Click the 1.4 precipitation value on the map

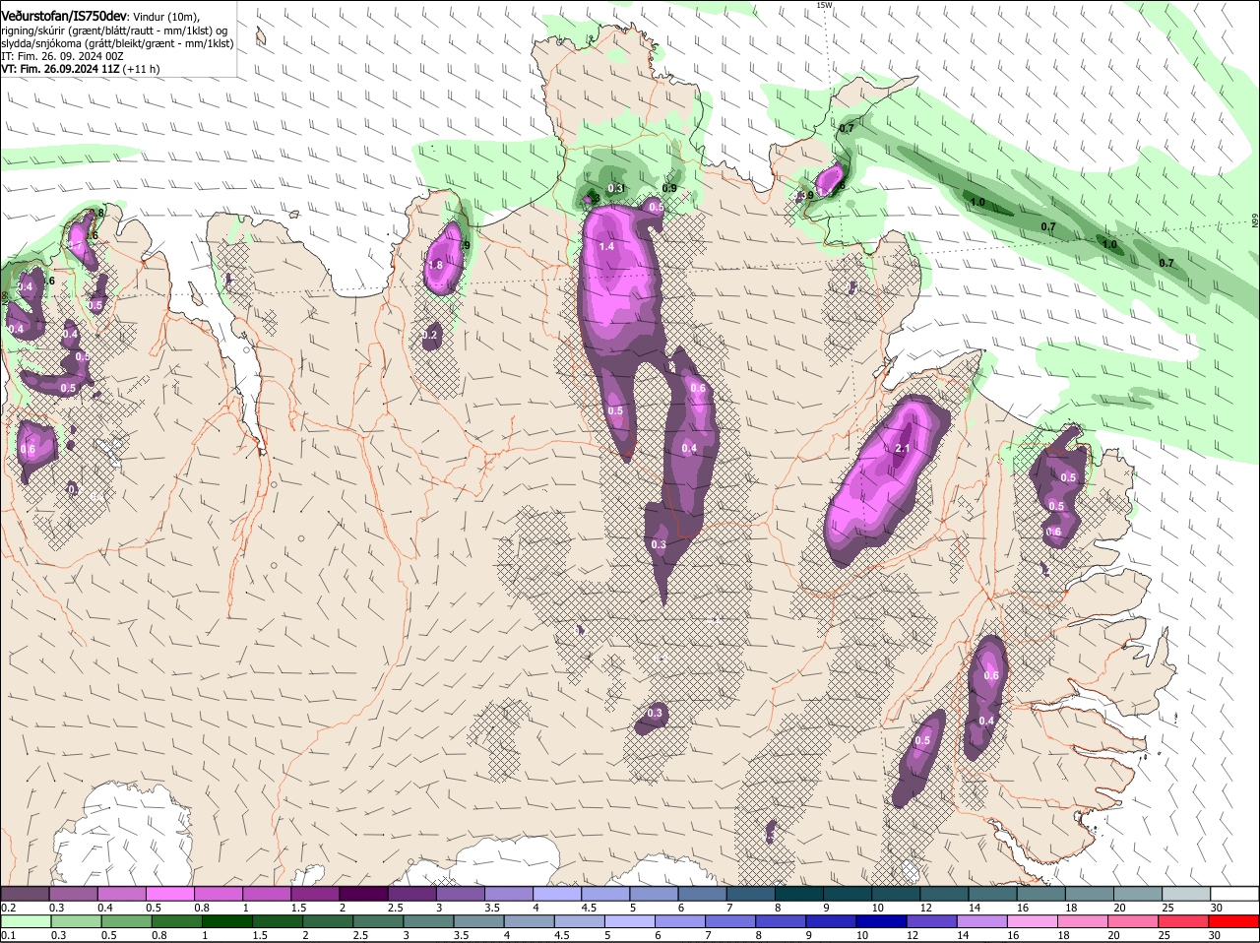[x=606, y=246]
